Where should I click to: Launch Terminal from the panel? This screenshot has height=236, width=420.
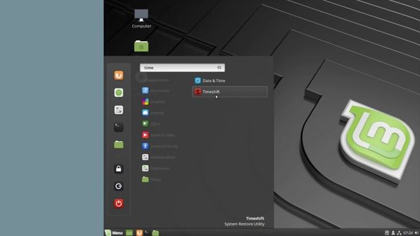147,233
